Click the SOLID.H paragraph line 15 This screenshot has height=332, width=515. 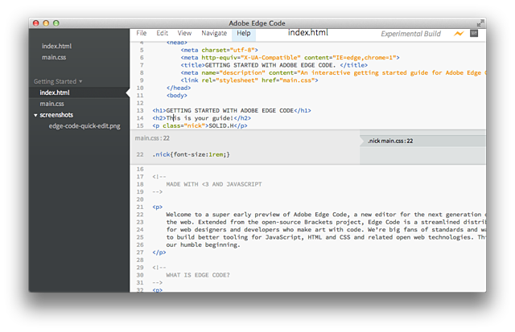[200, 125]
